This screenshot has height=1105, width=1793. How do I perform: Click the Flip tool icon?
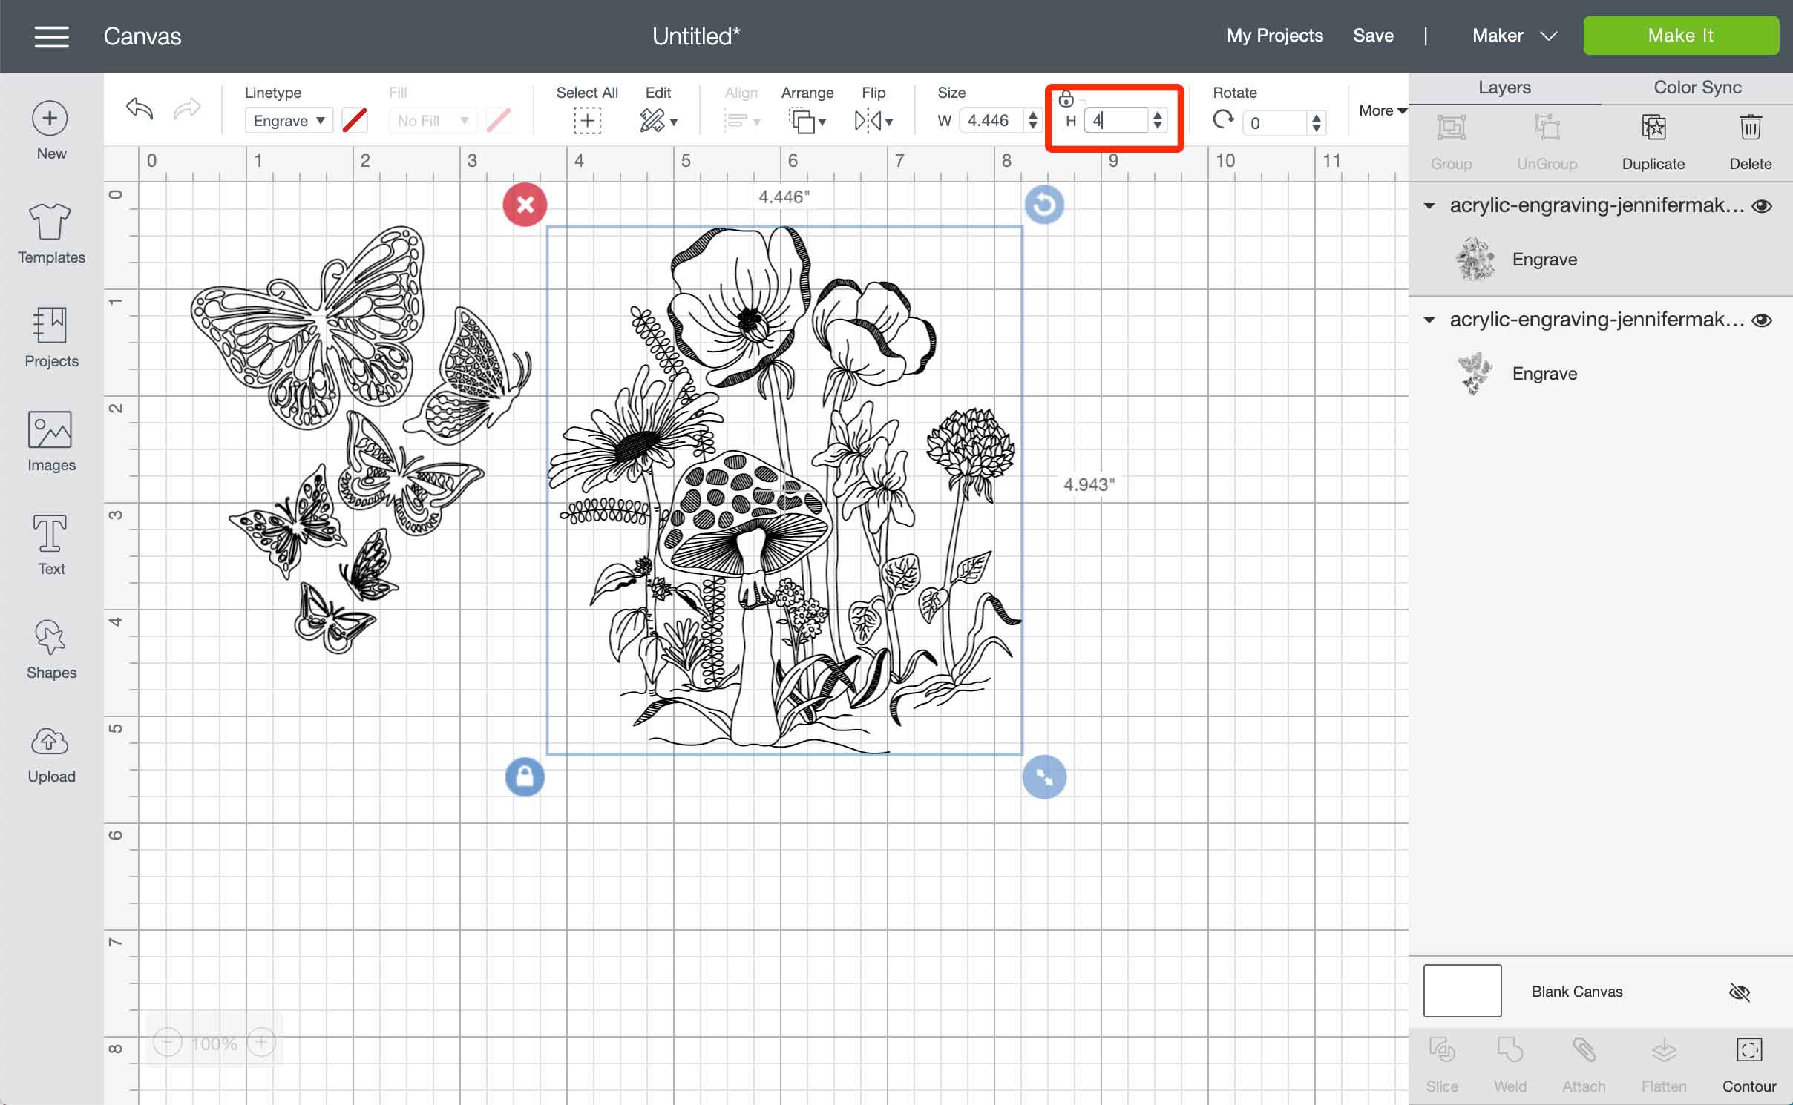click(873, 120)
